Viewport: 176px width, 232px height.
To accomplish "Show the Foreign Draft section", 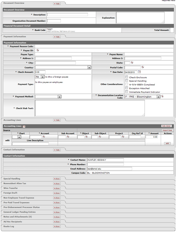I will (57, 193).
